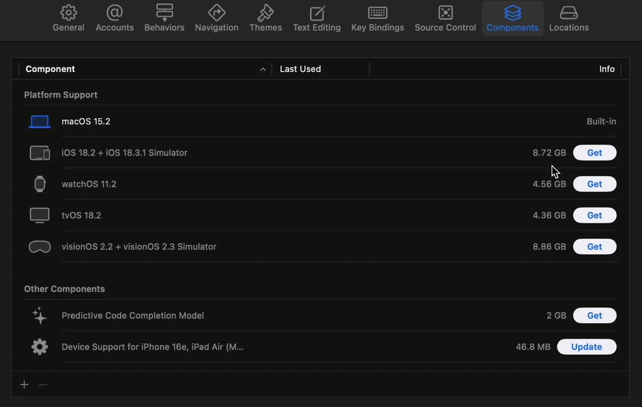The height and width of the screenshot is (407, 642).
Task: Open the Locations drive icon
Action: coord(569,12)
